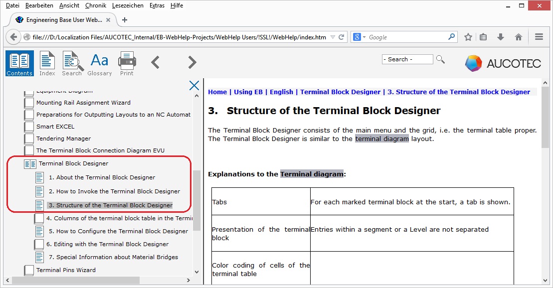Click the contents tree vertical scrollbar thumb
This screenshot has height=288, width=553.
tap(197, 200)
